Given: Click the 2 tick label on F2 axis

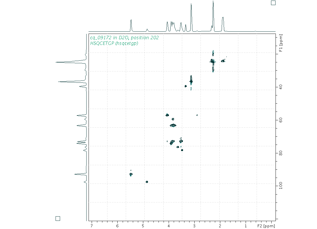Looking at the screenshot, I should (220, 226).
